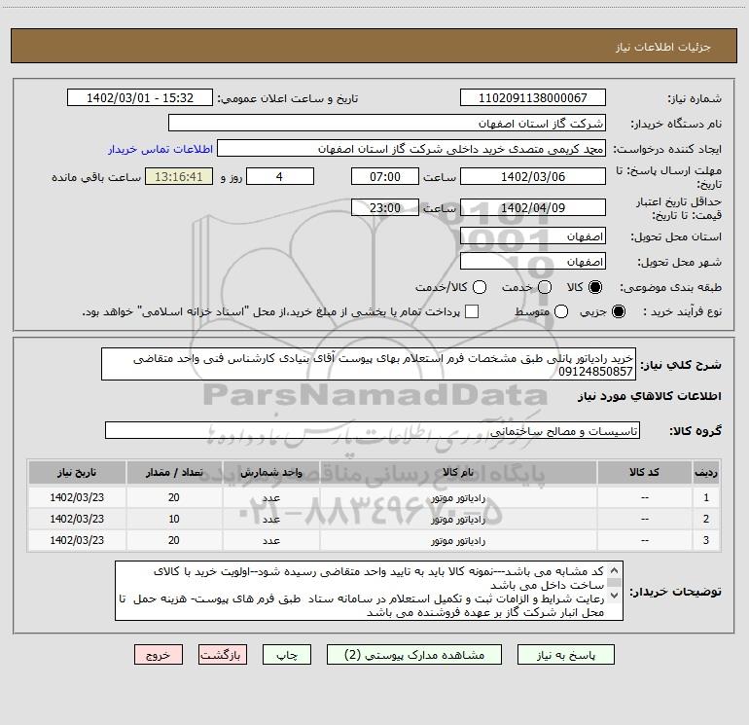Click the ردیف column header
Image resolution: width=749 pixels, height=725 pixels.
tap(706, 473)
